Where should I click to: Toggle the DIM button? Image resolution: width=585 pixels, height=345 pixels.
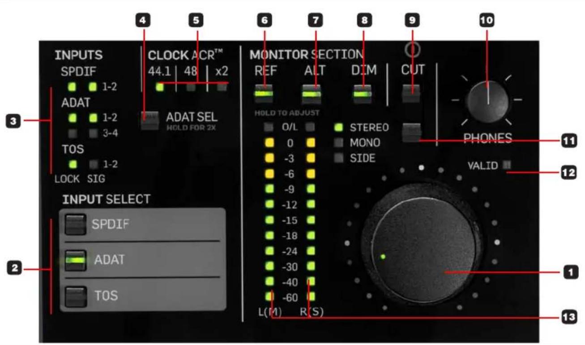pyautogui.click(x=362, y=93)
